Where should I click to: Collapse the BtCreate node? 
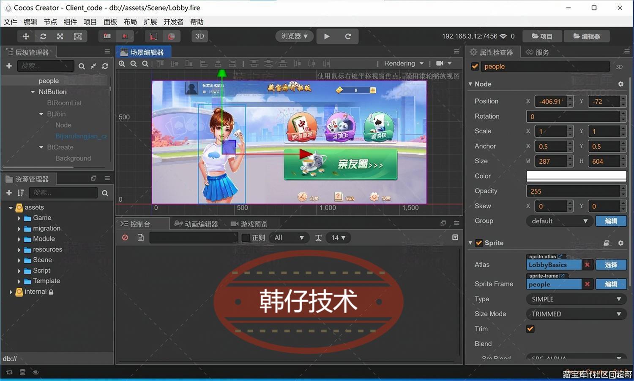click(41, 147)
